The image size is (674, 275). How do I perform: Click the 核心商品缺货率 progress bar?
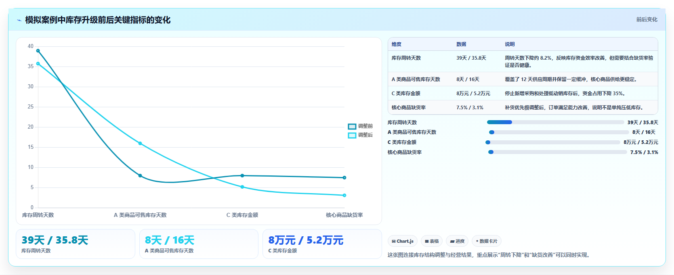pyautogui.click(x=557, y=152)
